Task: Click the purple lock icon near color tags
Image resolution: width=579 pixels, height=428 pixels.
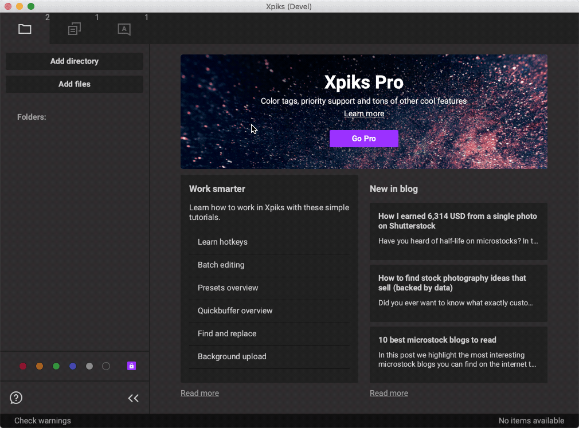Action: pos(131,366)
